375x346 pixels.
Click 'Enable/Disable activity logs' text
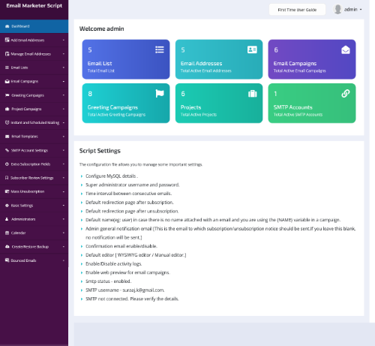114,263
